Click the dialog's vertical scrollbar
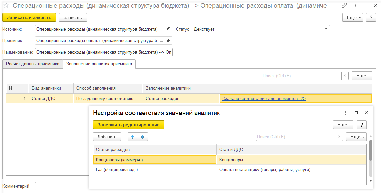 click(370, 151)
